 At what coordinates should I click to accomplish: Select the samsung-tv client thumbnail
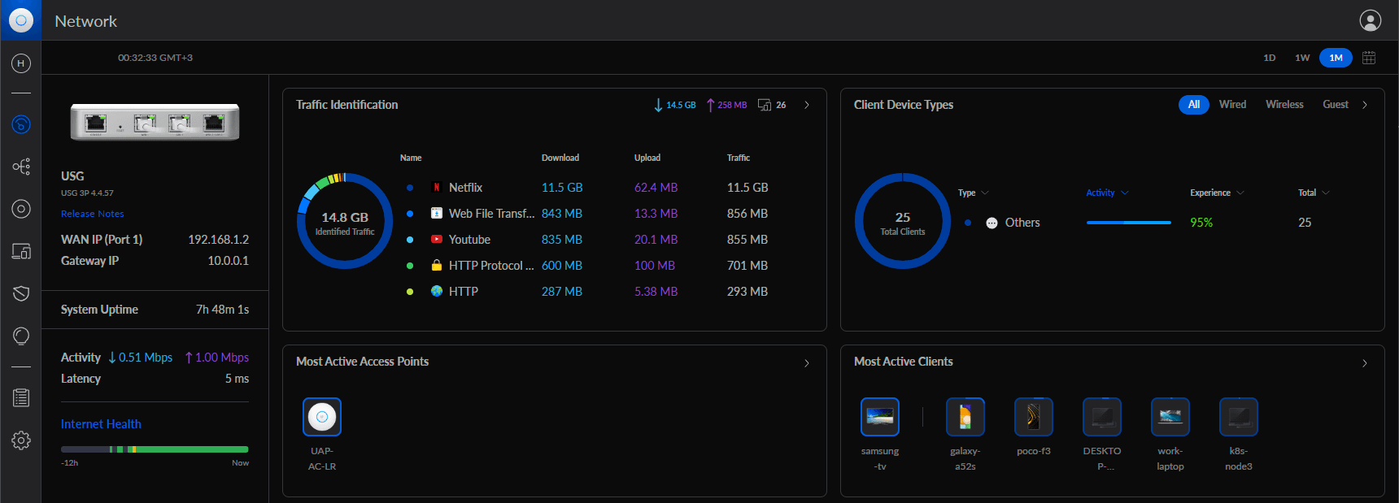pyautogui.click(x=880, y=417)
